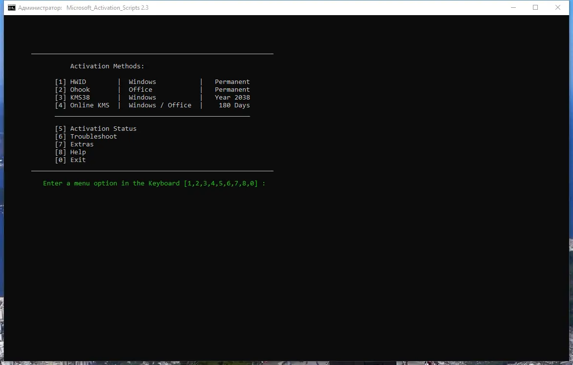573x365 pixels.
Task: Click the [5] Activation Status line
Action: pos(96,128)
